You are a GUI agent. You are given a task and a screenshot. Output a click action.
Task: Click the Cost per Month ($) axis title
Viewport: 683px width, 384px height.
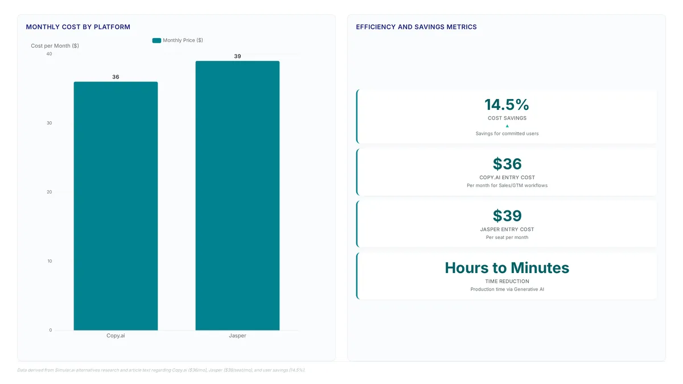coord(55,46)
